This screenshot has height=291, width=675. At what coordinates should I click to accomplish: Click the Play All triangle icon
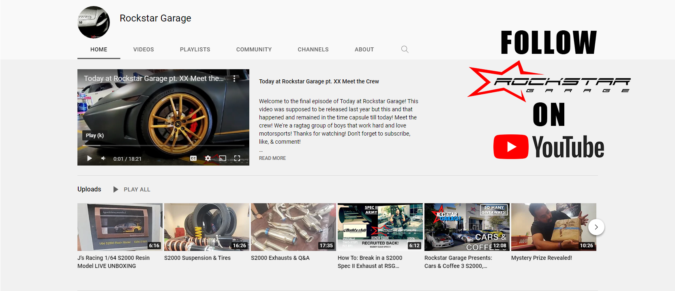(116, 189)
